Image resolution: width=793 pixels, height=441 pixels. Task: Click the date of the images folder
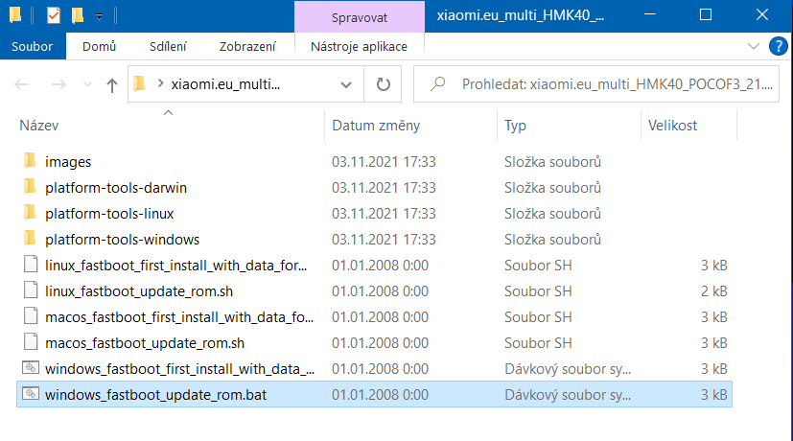[x=384, y=162]
